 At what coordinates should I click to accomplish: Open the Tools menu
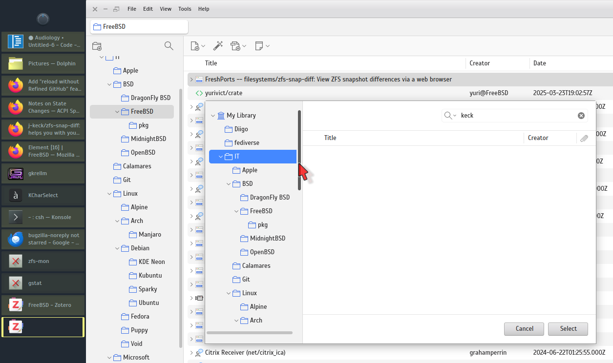pyautogui.click(x=185, y=9)
